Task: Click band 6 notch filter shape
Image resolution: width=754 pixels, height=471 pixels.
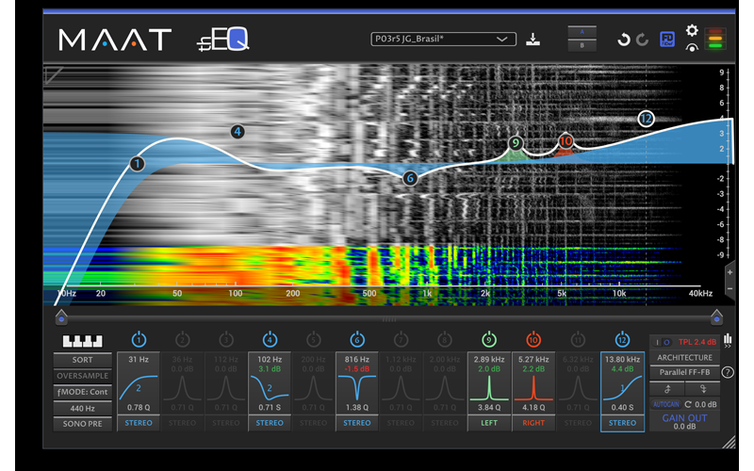Action: click(x=357, y=388)
